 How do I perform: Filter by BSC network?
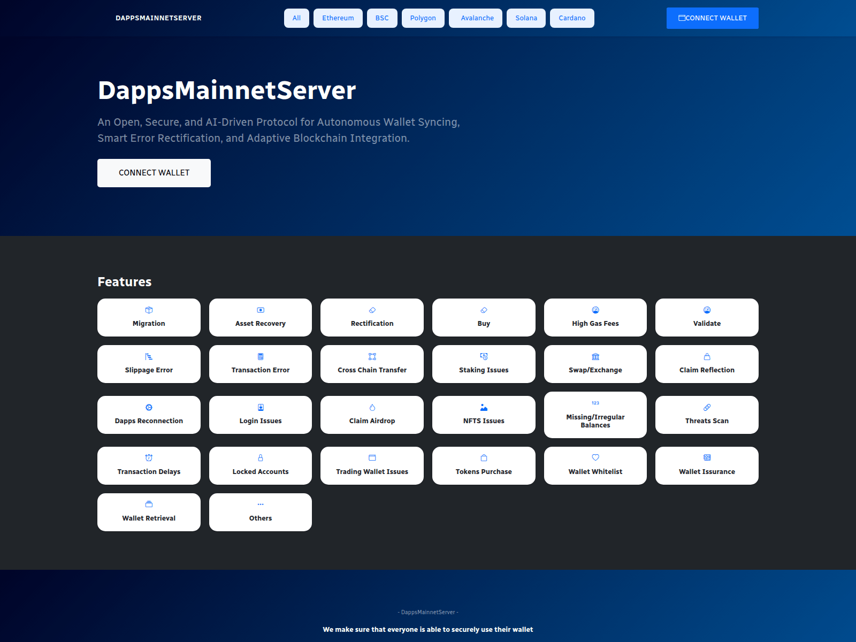pyautogui.click(x=382, y=18)
